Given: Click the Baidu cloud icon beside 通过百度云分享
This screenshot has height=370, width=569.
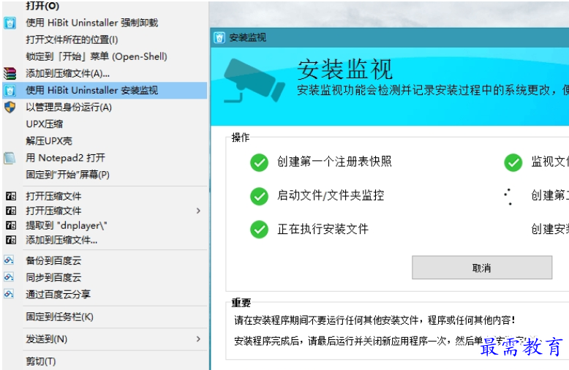Looking at the screenshot, I should [x=9, y=294].
